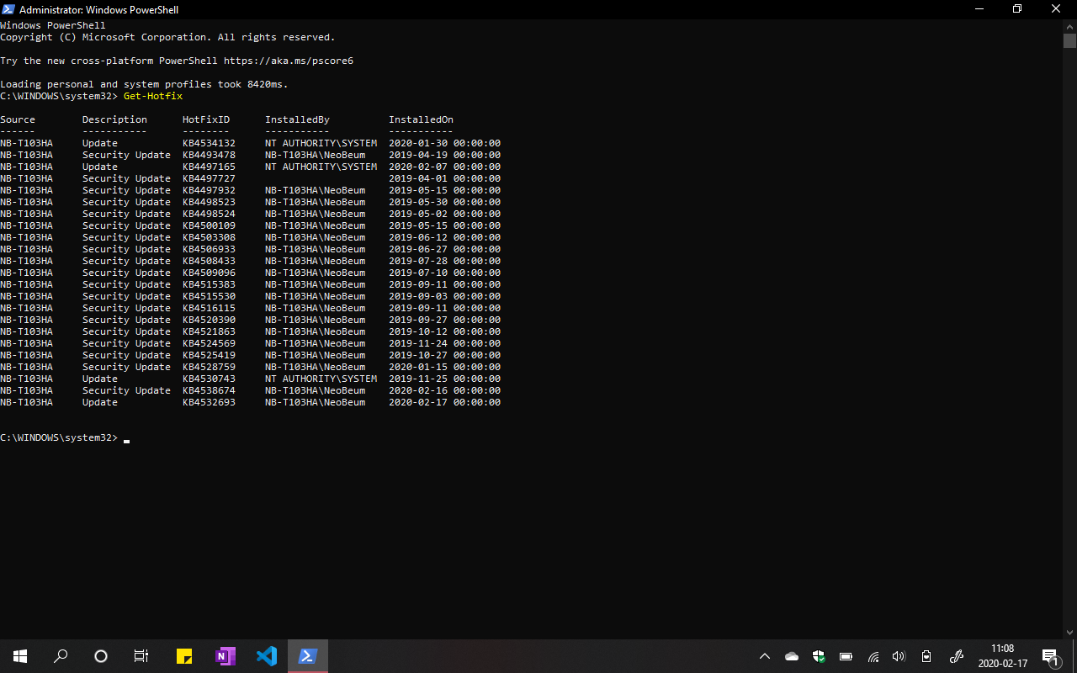Viewport: 1077px width, 673px height.
Task: Open the volume control in the tray
Action: [x=899, y=656]
